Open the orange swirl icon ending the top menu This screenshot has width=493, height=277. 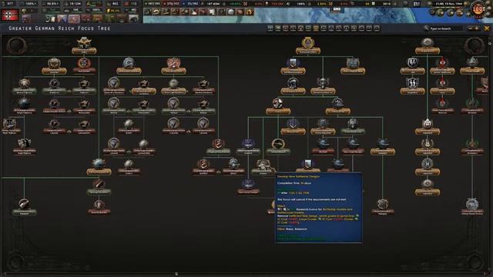(250, 12)
